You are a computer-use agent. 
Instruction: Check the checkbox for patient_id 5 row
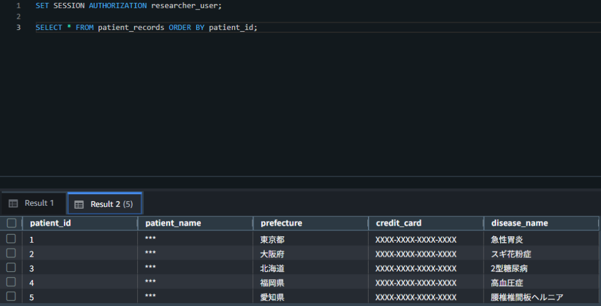(x=11, y=296)
